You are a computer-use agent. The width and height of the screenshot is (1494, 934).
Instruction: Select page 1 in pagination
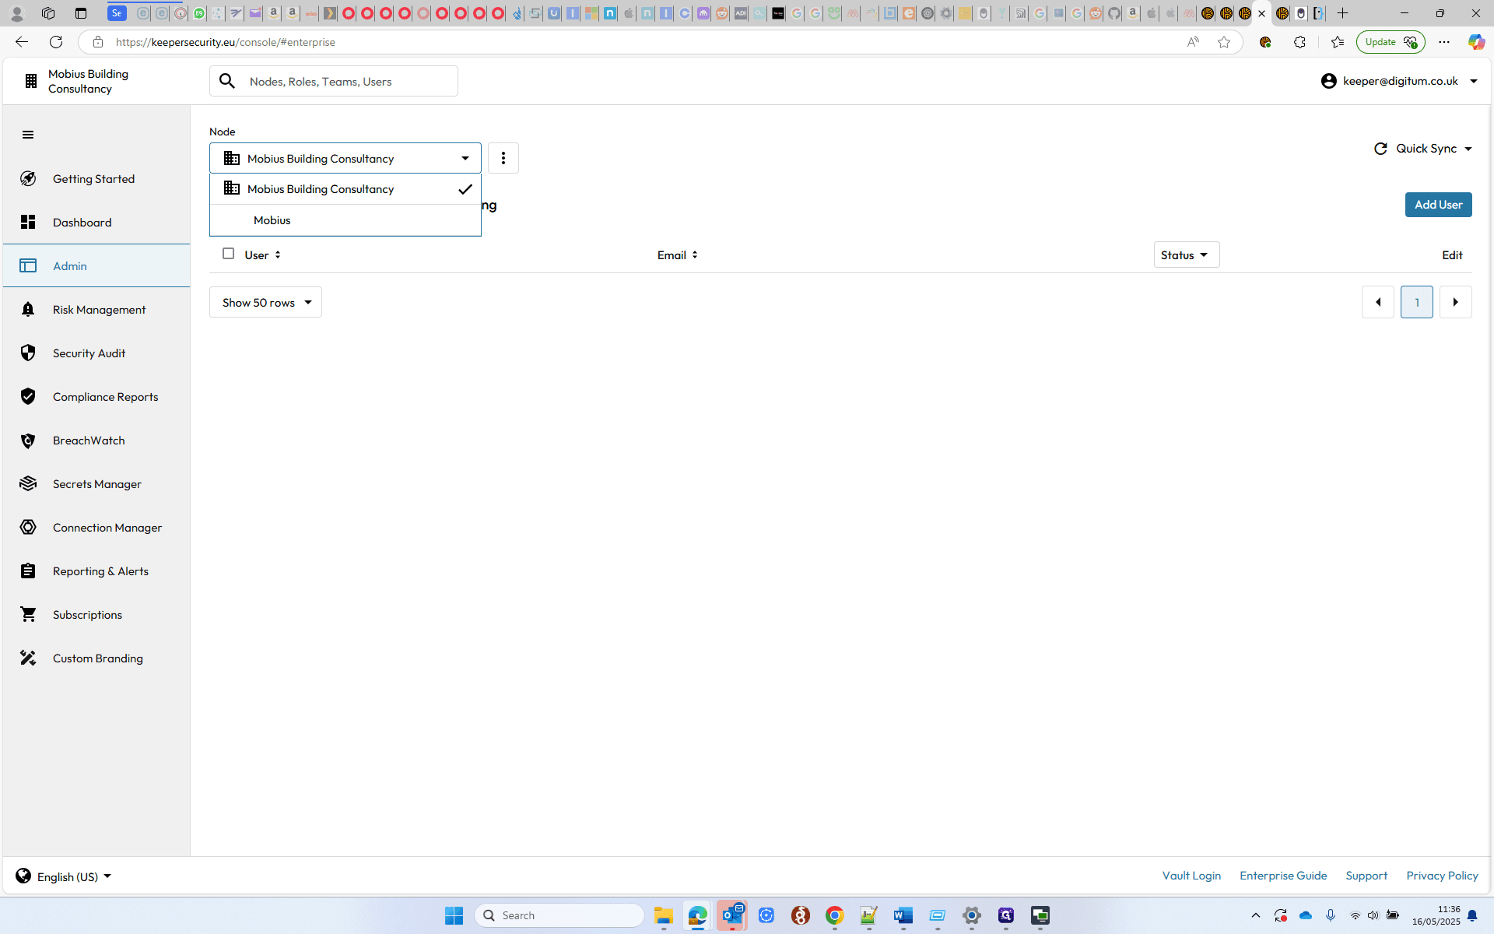(1417, 302)
